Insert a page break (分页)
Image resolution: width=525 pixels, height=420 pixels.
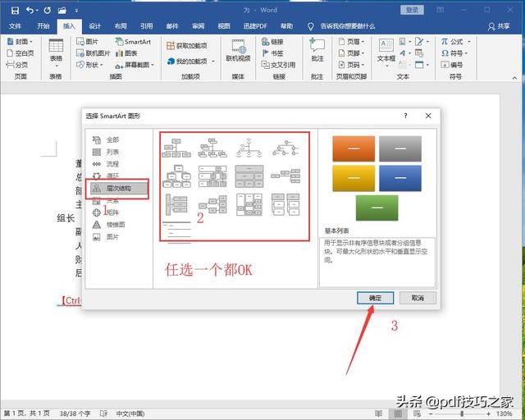click(17, 64)
